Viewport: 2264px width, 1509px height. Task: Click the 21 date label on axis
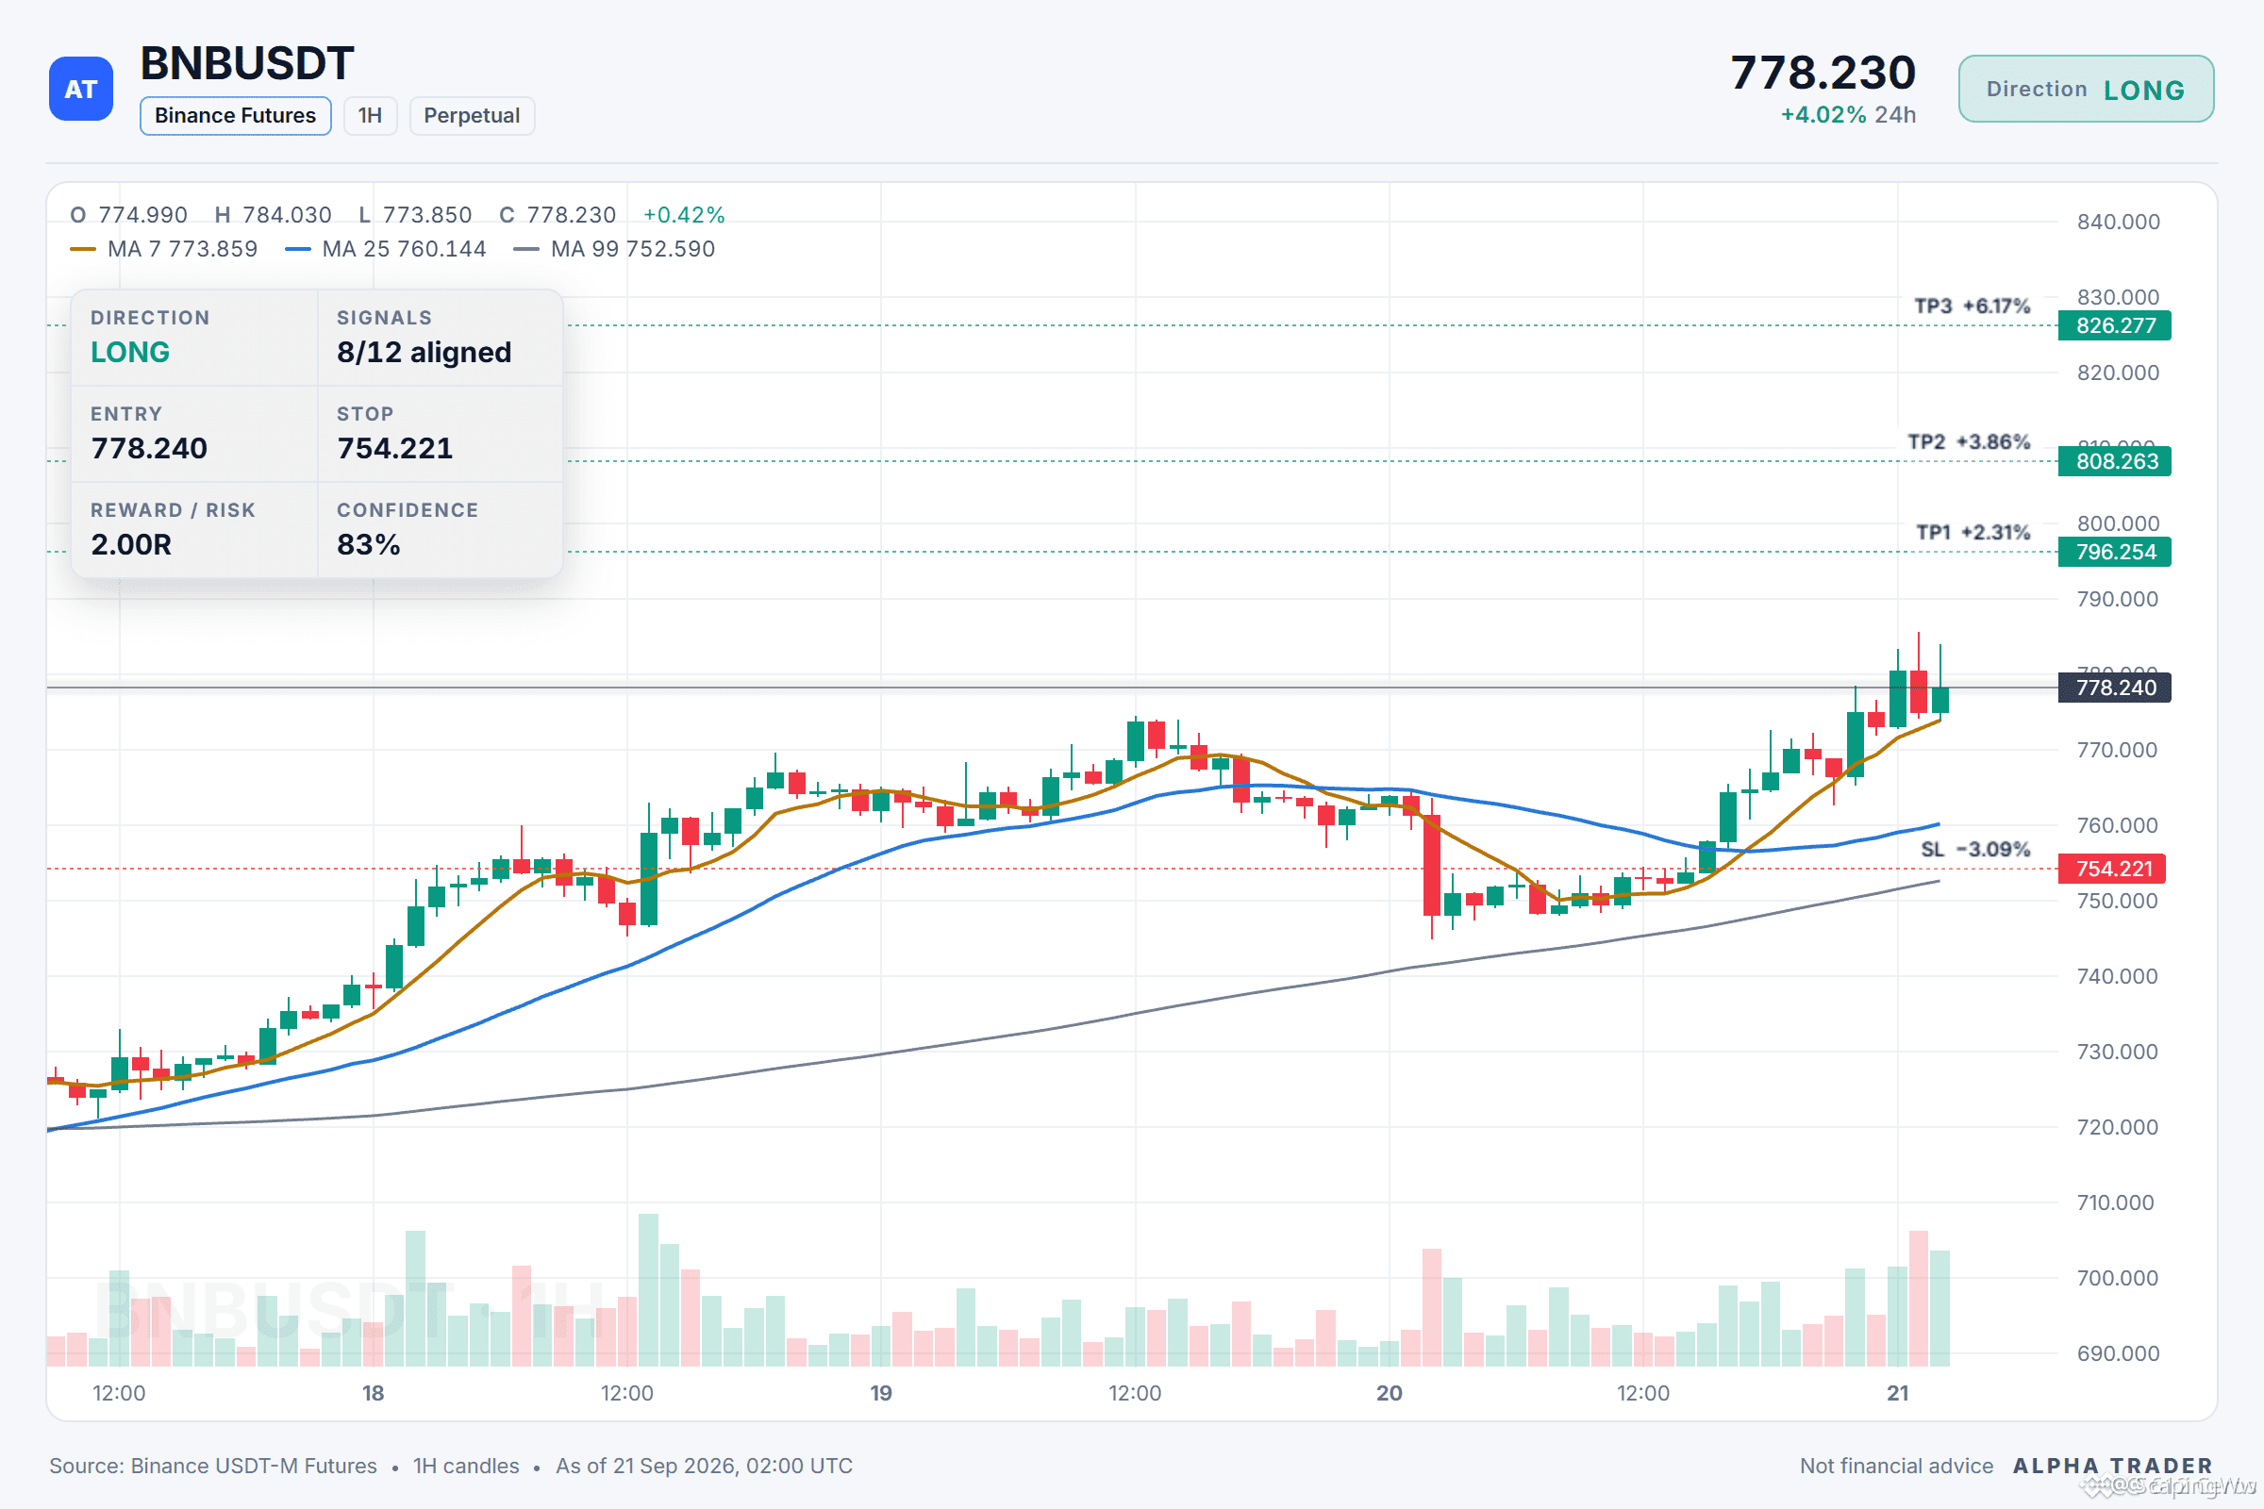pos(1897,1393)
